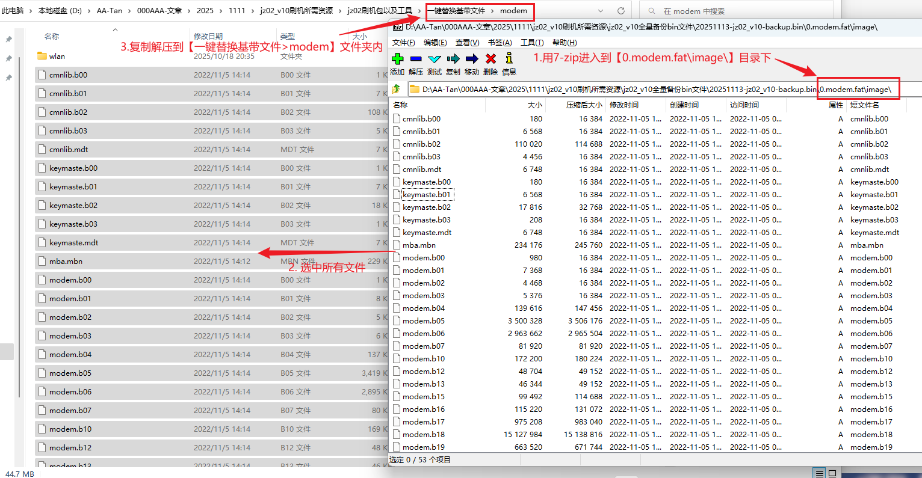922x478 pixels.
Task: Select the Move (移动) arrow icon
Action: click(472, 59)
